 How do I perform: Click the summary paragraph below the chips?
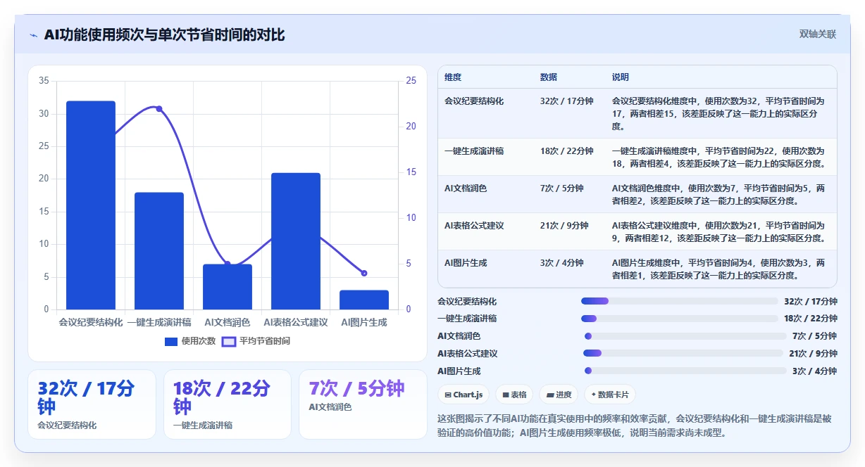(x=635, y=426)
